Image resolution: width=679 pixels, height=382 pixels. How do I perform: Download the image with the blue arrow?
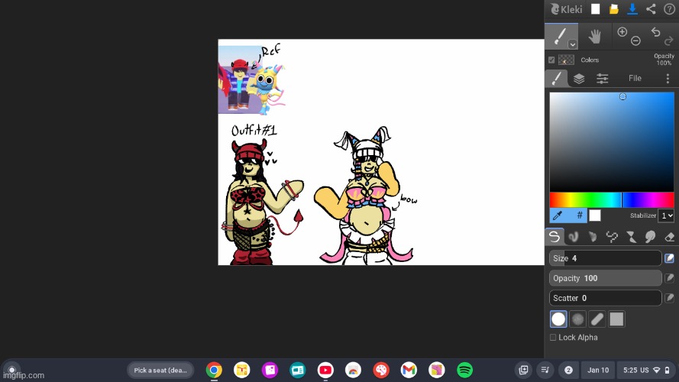[x=632, y=9]
